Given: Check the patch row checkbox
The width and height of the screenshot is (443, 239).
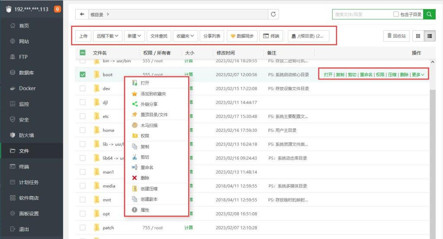Looking at the screenshot, I should (83, 227).
